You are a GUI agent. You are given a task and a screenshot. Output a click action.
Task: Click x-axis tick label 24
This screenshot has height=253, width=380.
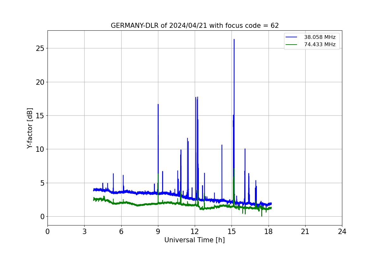[x=342, y=232]
